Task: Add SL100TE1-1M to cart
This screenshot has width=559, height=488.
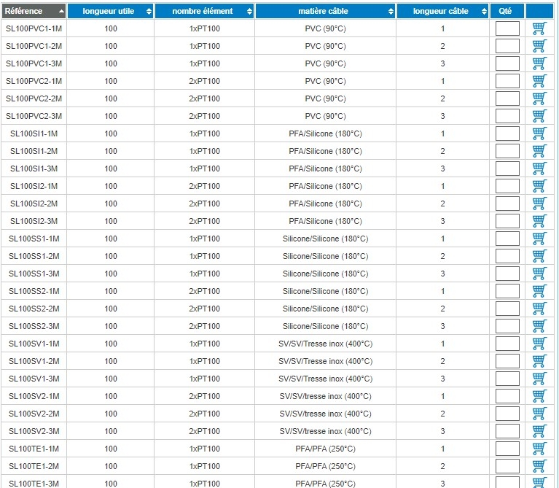Action: coord(539,449)
